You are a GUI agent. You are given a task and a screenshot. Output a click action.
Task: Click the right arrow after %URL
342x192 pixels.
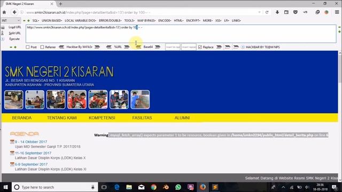(127, 47)
